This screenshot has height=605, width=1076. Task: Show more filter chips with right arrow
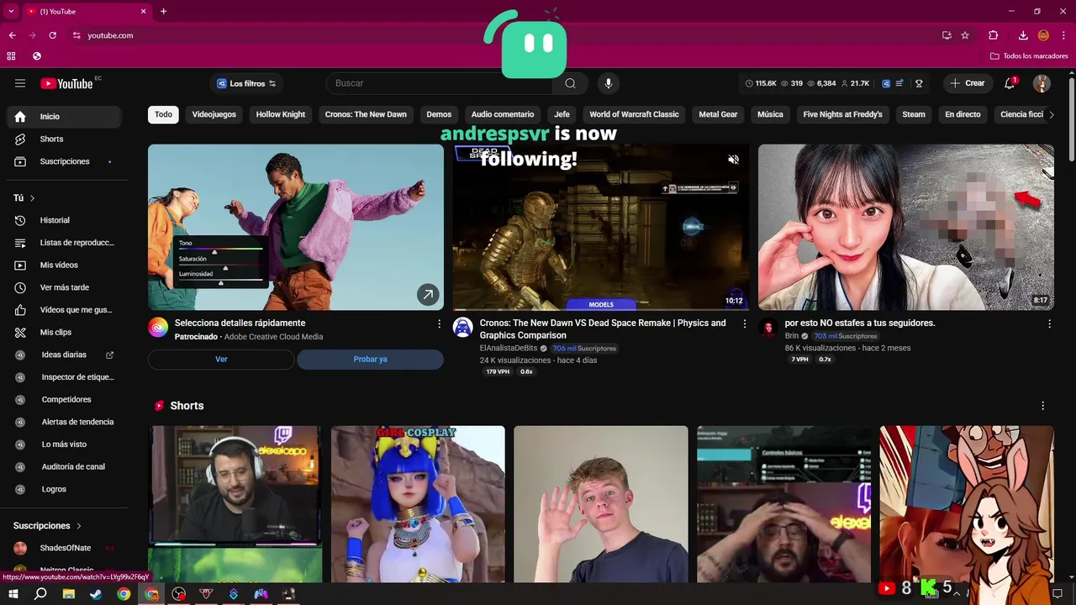1051,114
